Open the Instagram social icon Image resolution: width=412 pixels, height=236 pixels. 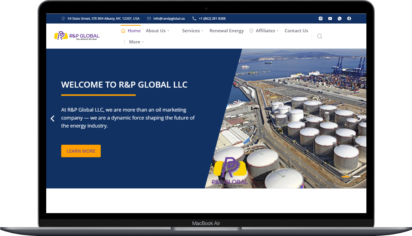pos(320,18)
